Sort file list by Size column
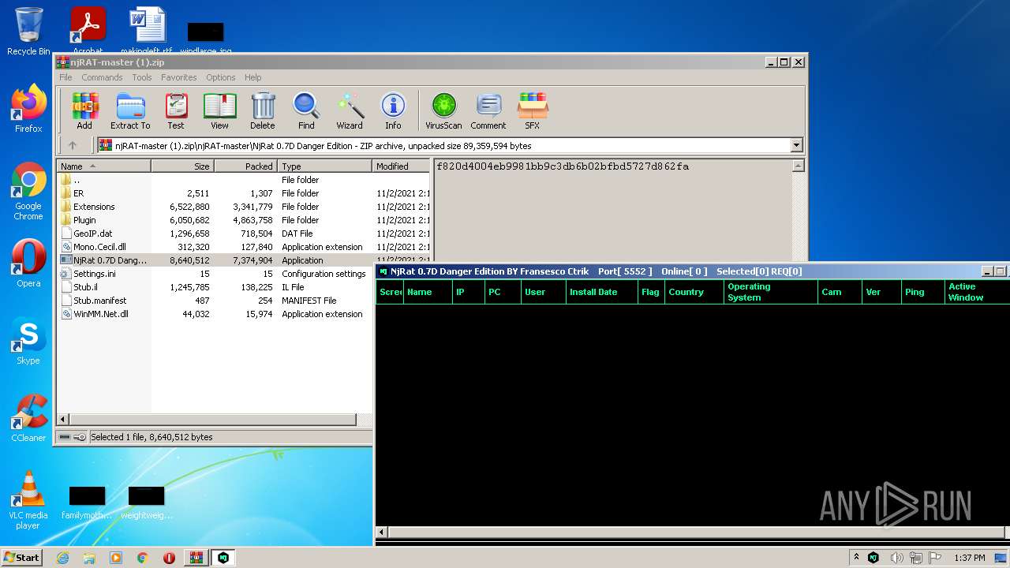 click(182, 166)
